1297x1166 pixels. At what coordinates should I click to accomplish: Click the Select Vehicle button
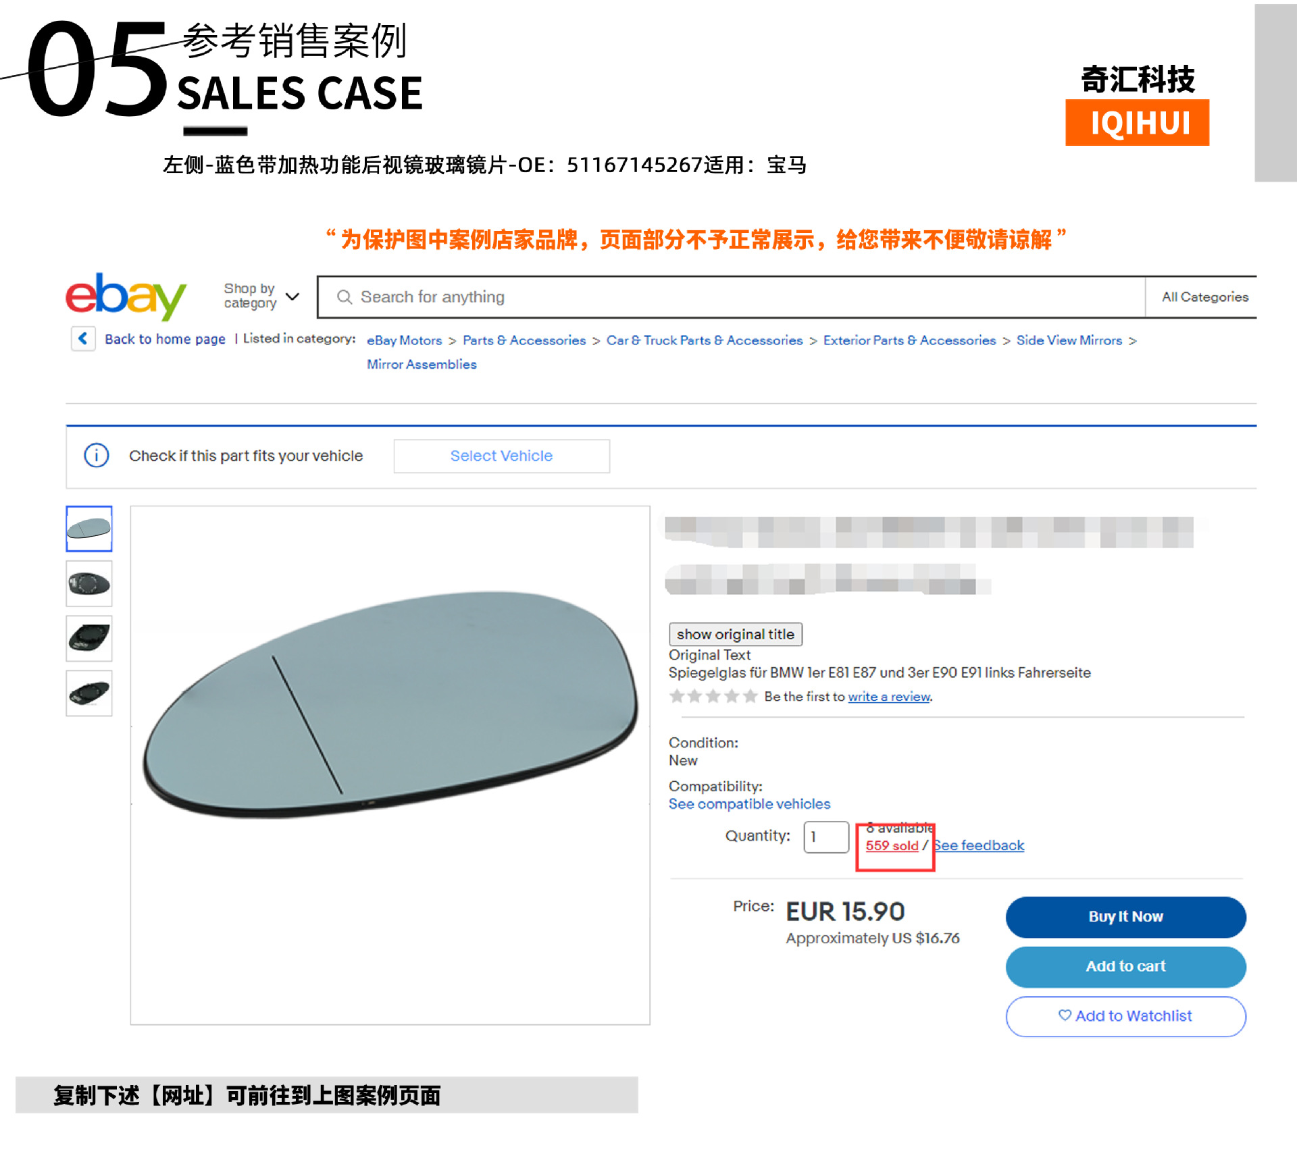point(501,456)
